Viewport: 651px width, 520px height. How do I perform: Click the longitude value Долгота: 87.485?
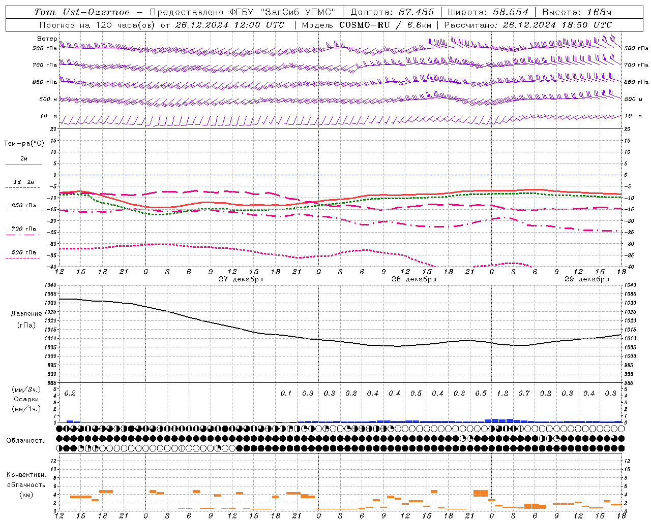pyautogui.click(x=393, y=12)
